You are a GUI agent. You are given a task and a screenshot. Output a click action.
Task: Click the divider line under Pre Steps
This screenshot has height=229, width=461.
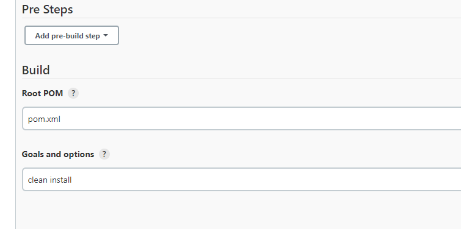click(241, 18)
